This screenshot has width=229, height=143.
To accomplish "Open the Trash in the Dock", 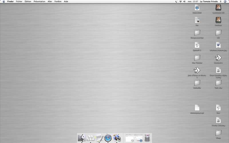I will pos(147,138).
